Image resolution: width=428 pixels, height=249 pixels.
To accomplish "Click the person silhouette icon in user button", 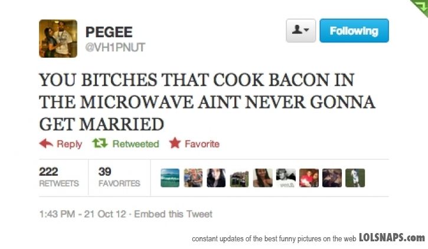I will pos(297,31).
